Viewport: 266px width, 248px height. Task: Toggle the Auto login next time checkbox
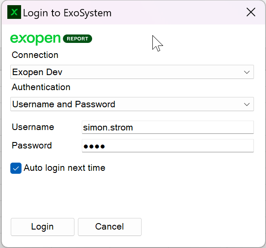[x=16, y=168]
